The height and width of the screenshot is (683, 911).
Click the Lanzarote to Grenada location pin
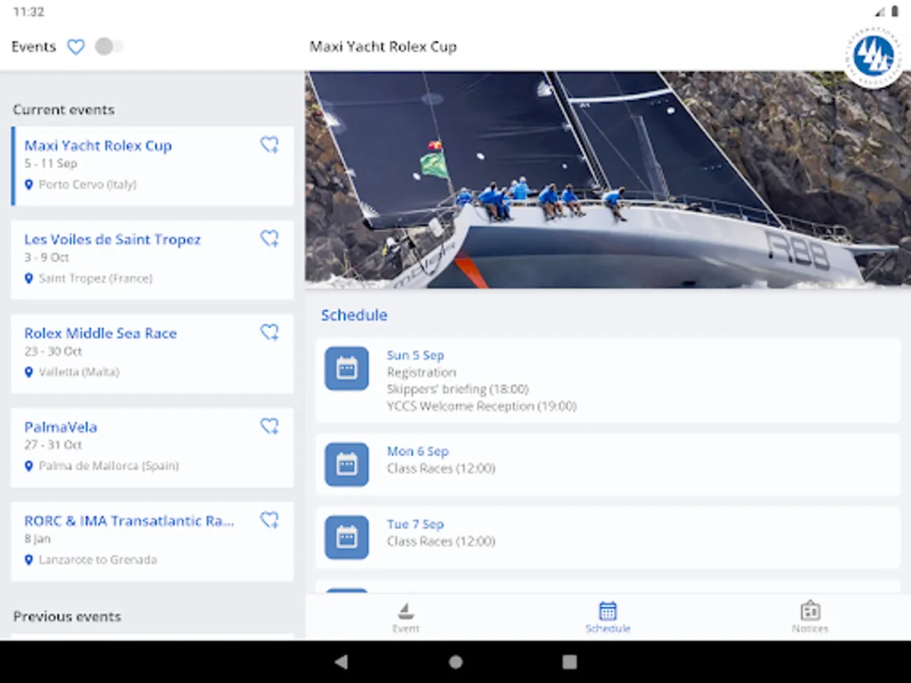[x=29, y=560]
